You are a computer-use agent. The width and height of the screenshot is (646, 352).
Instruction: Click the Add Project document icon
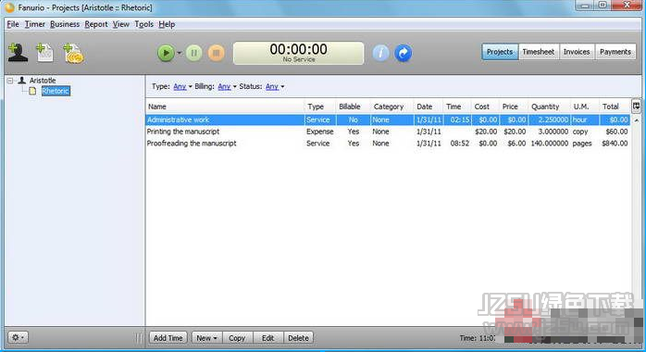click(44, 53)
